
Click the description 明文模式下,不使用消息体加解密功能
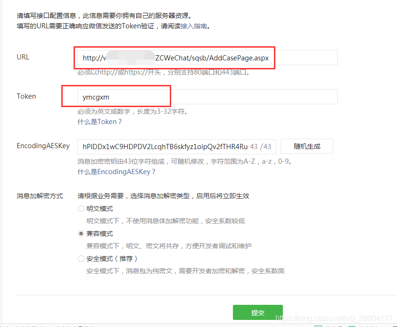tap(166, 221)
